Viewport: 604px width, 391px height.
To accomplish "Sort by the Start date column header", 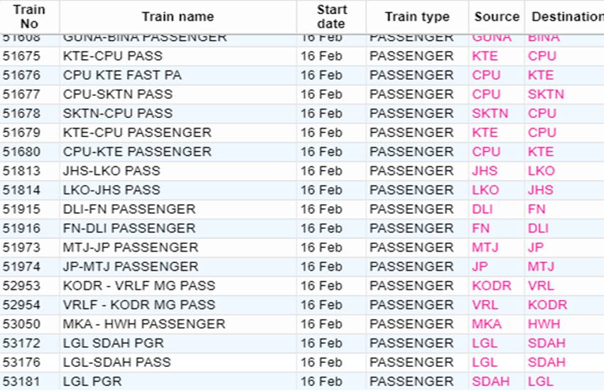I will point(332,16).
